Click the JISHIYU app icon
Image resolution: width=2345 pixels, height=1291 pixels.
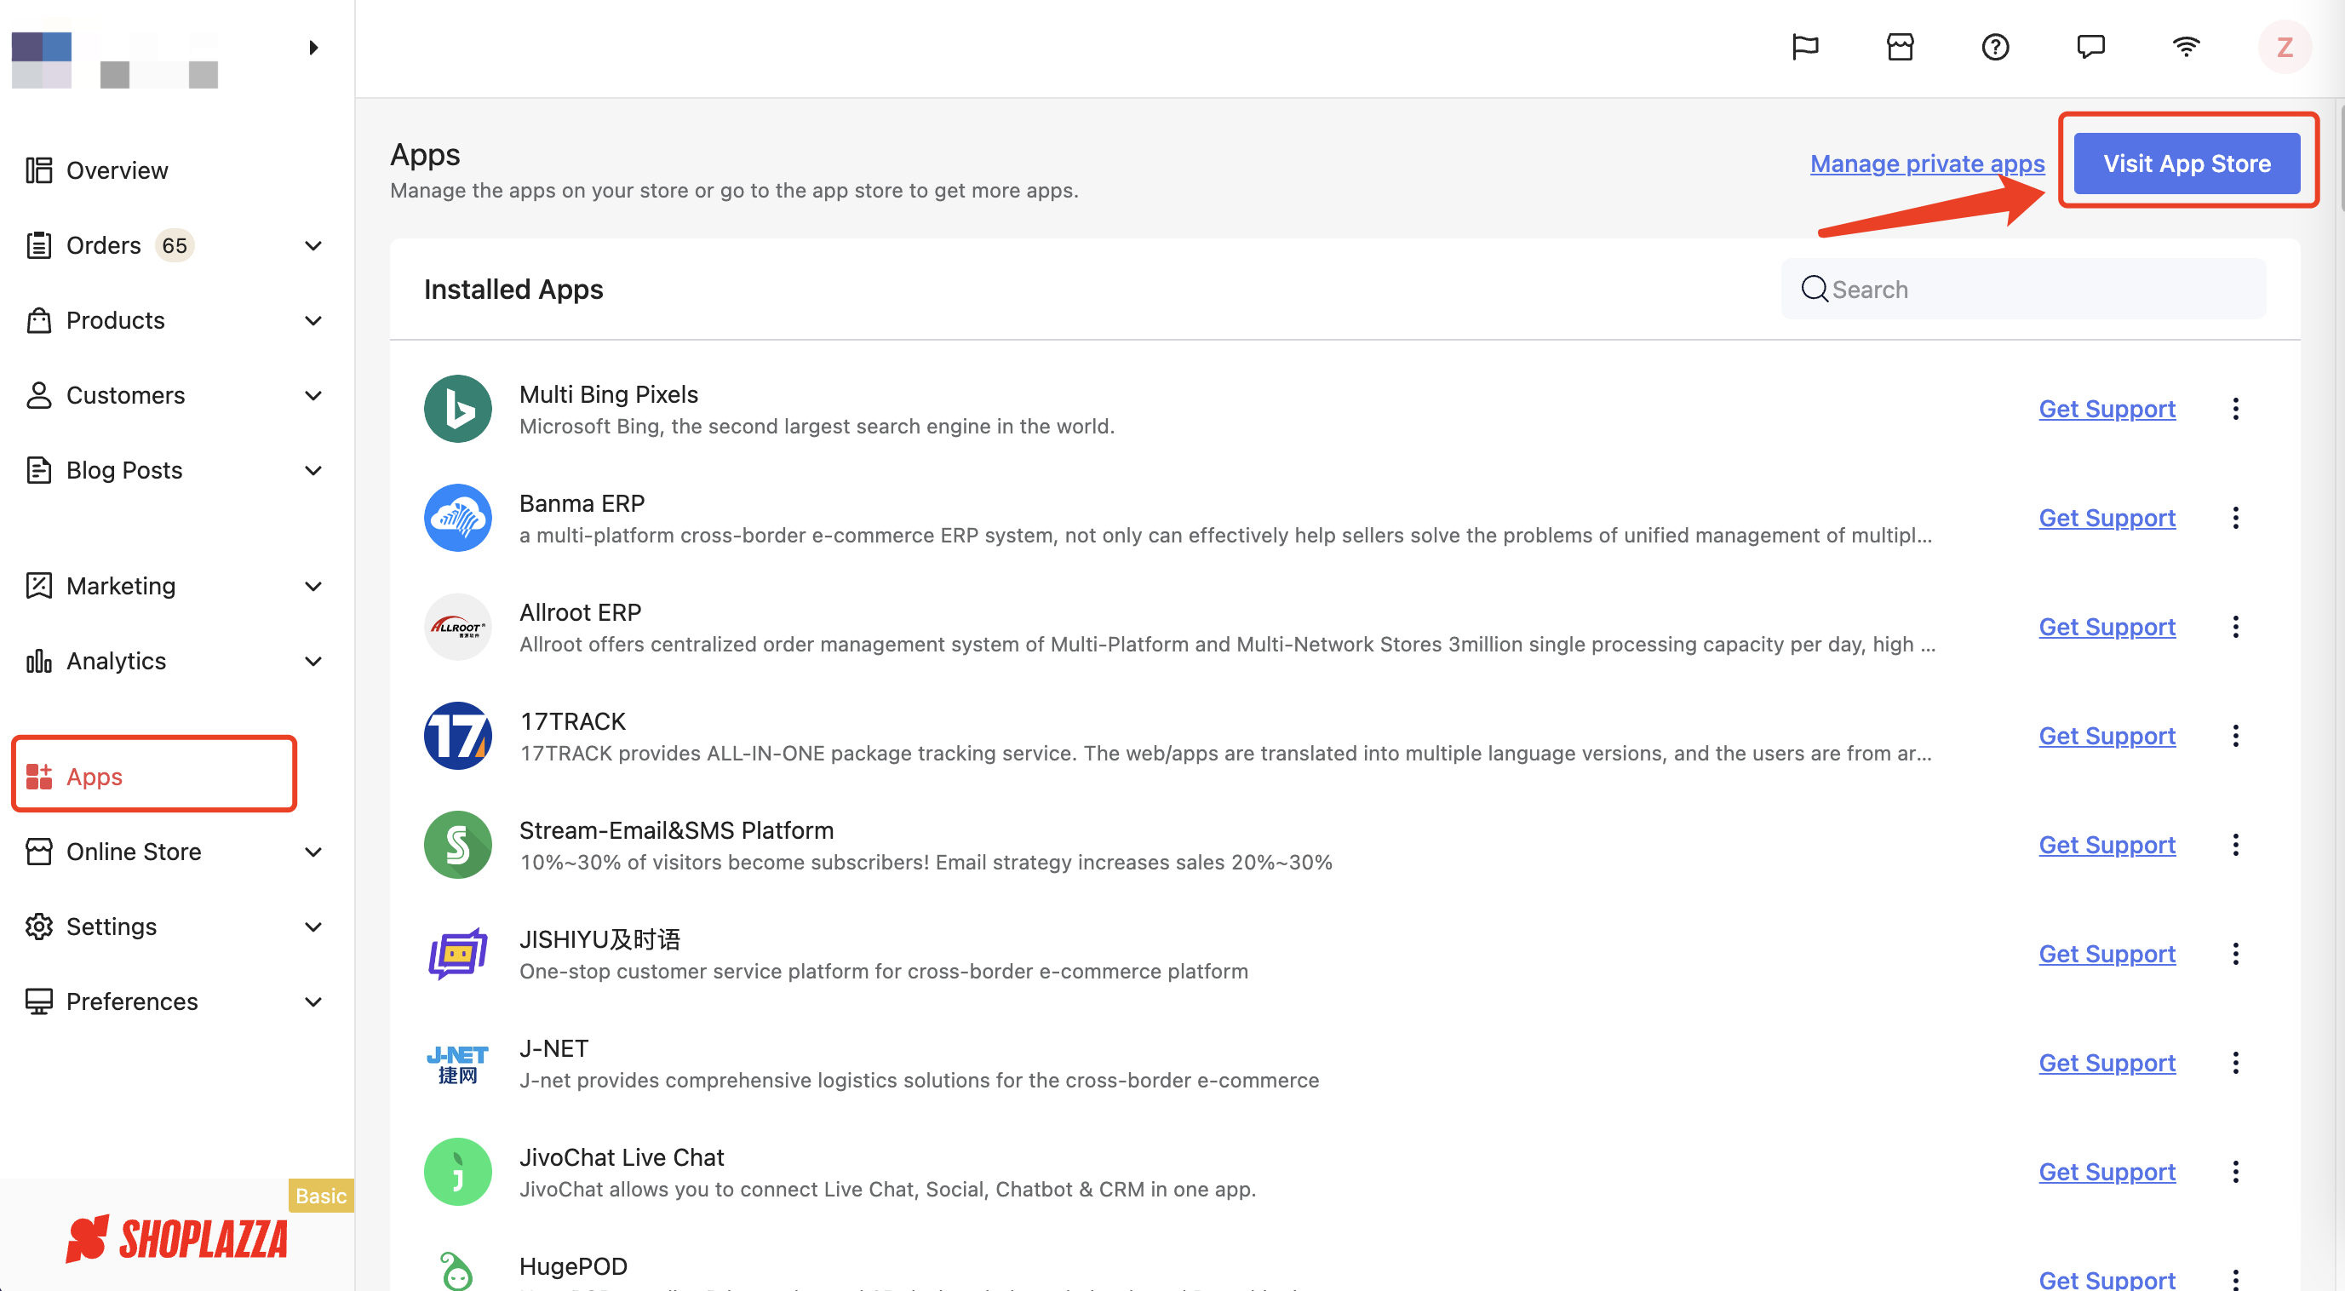tap(458, 953)
